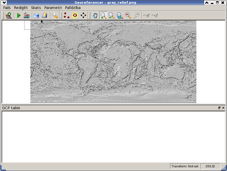Start georeferencing with green play icon
Viewport: 227px width, 171px height.
click(x=19, y=15)
